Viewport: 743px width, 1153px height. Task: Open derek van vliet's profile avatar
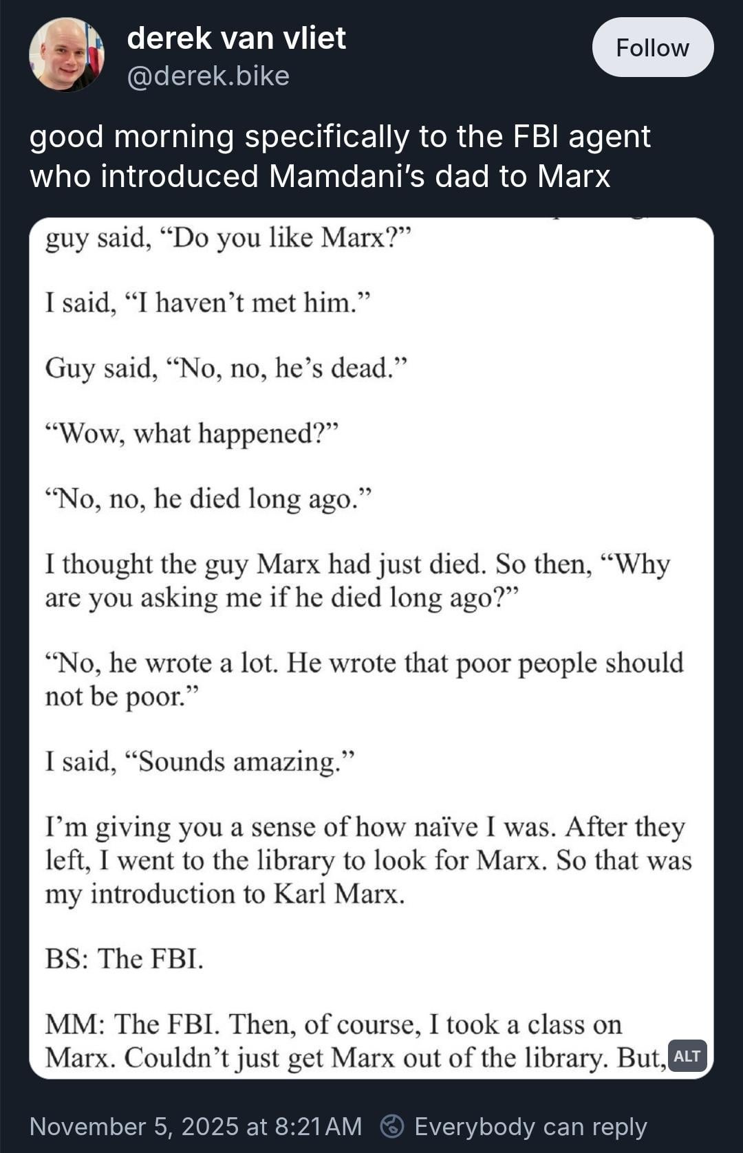[67, 55]
